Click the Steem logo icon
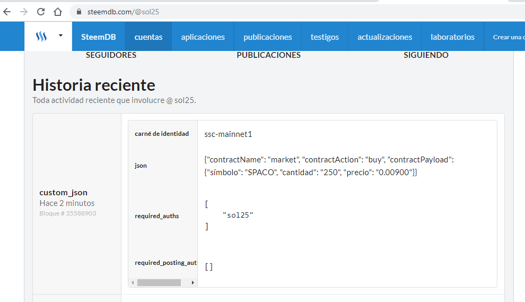Viewport: 525px width, 302px height. 41,36
